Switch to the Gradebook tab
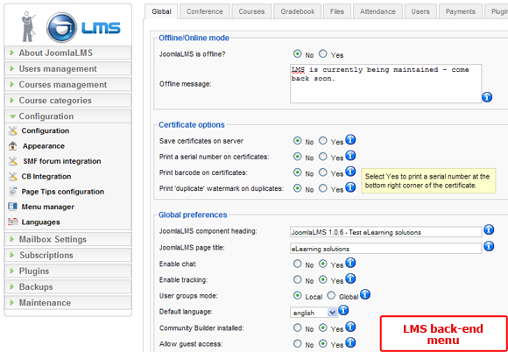Viewport: 508px width, 352px height. pos(298,11)
